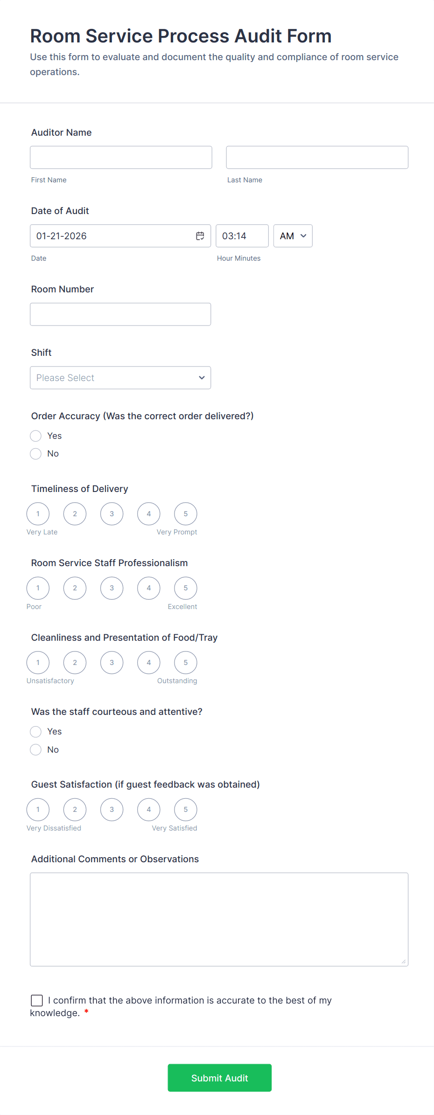Select Yes for Order Accuracy

pyautogui.click(x=35, y=436)
